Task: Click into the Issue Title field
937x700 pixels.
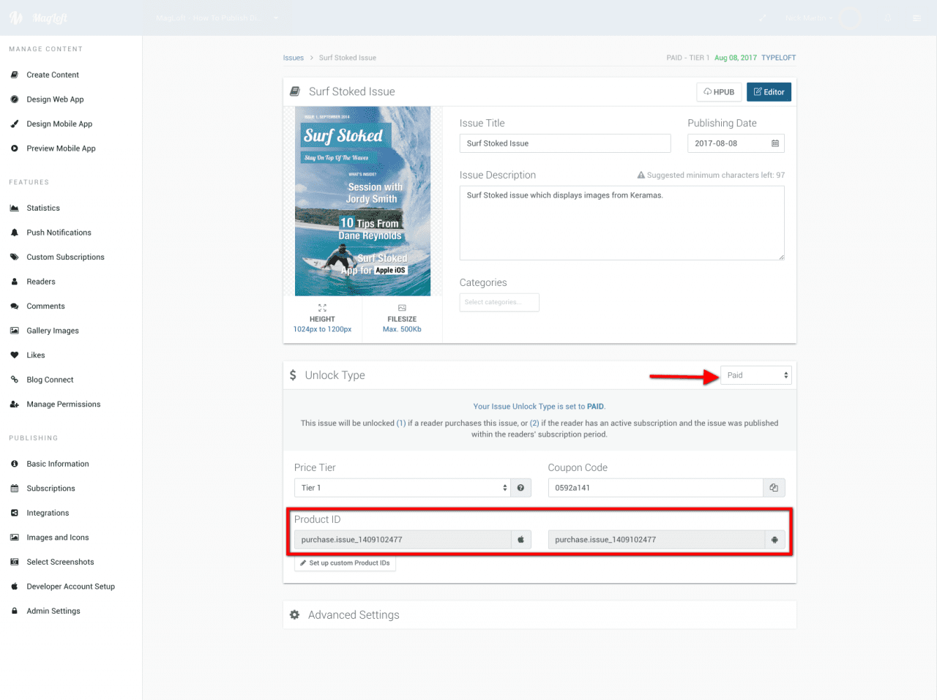Action: (565, 143)
